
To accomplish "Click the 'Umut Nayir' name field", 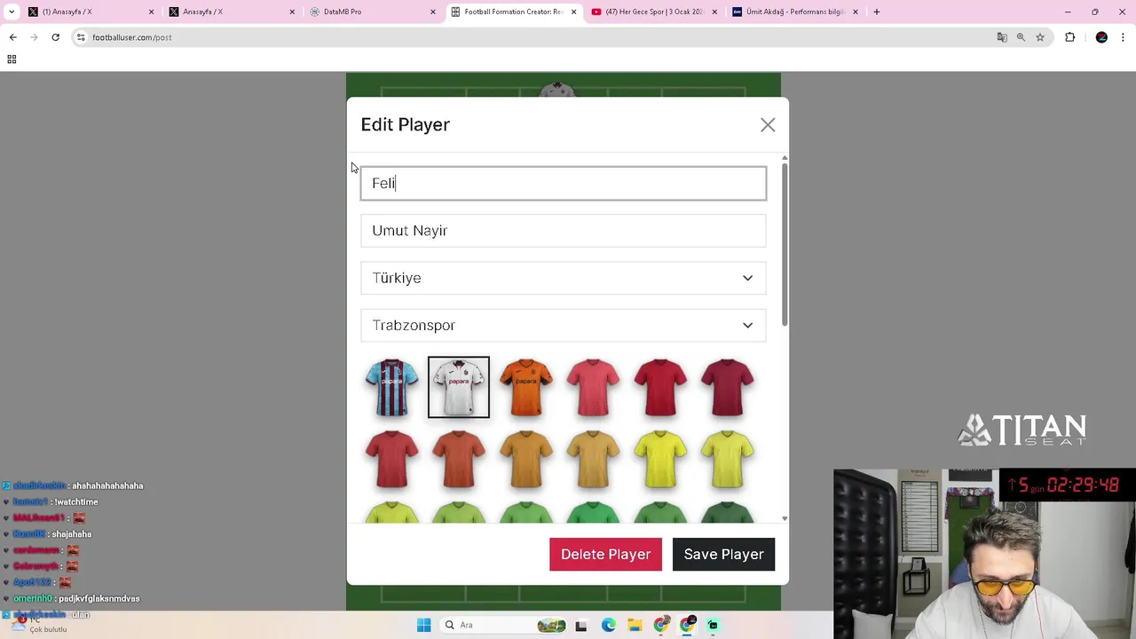I will 564,231.
